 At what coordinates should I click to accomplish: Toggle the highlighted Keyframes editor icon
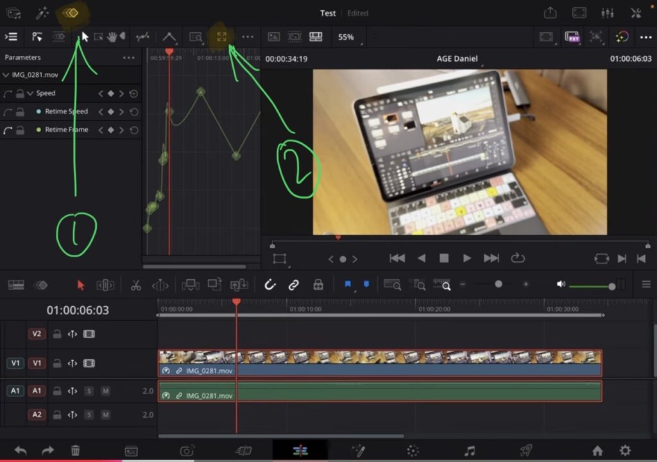coord(71,13)
